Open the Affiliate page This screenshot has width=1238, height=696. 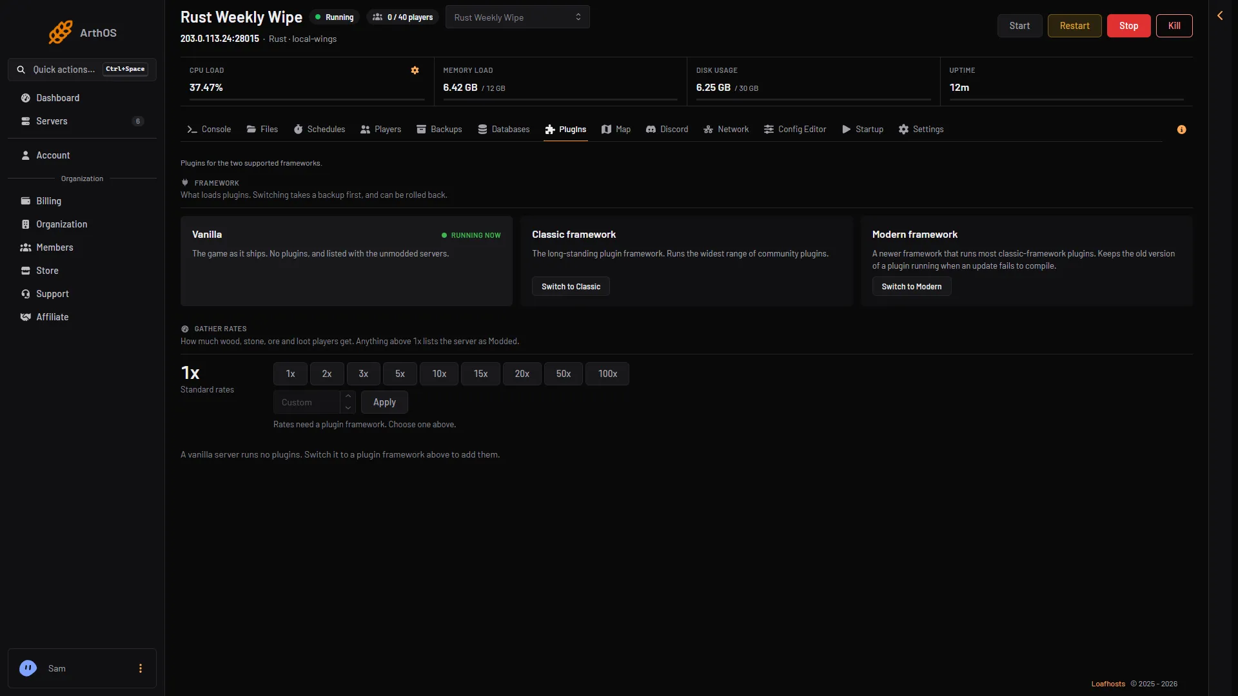tap(82, 317)
